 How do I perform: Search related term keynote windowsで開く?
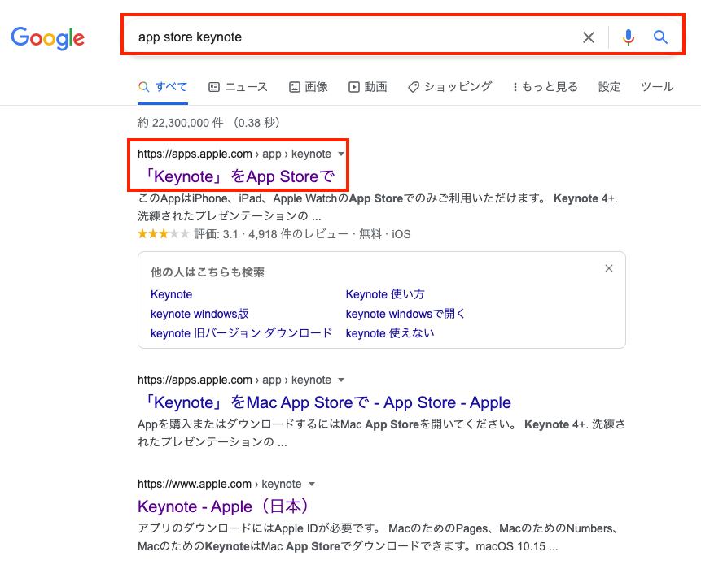(x=405, y=314)
